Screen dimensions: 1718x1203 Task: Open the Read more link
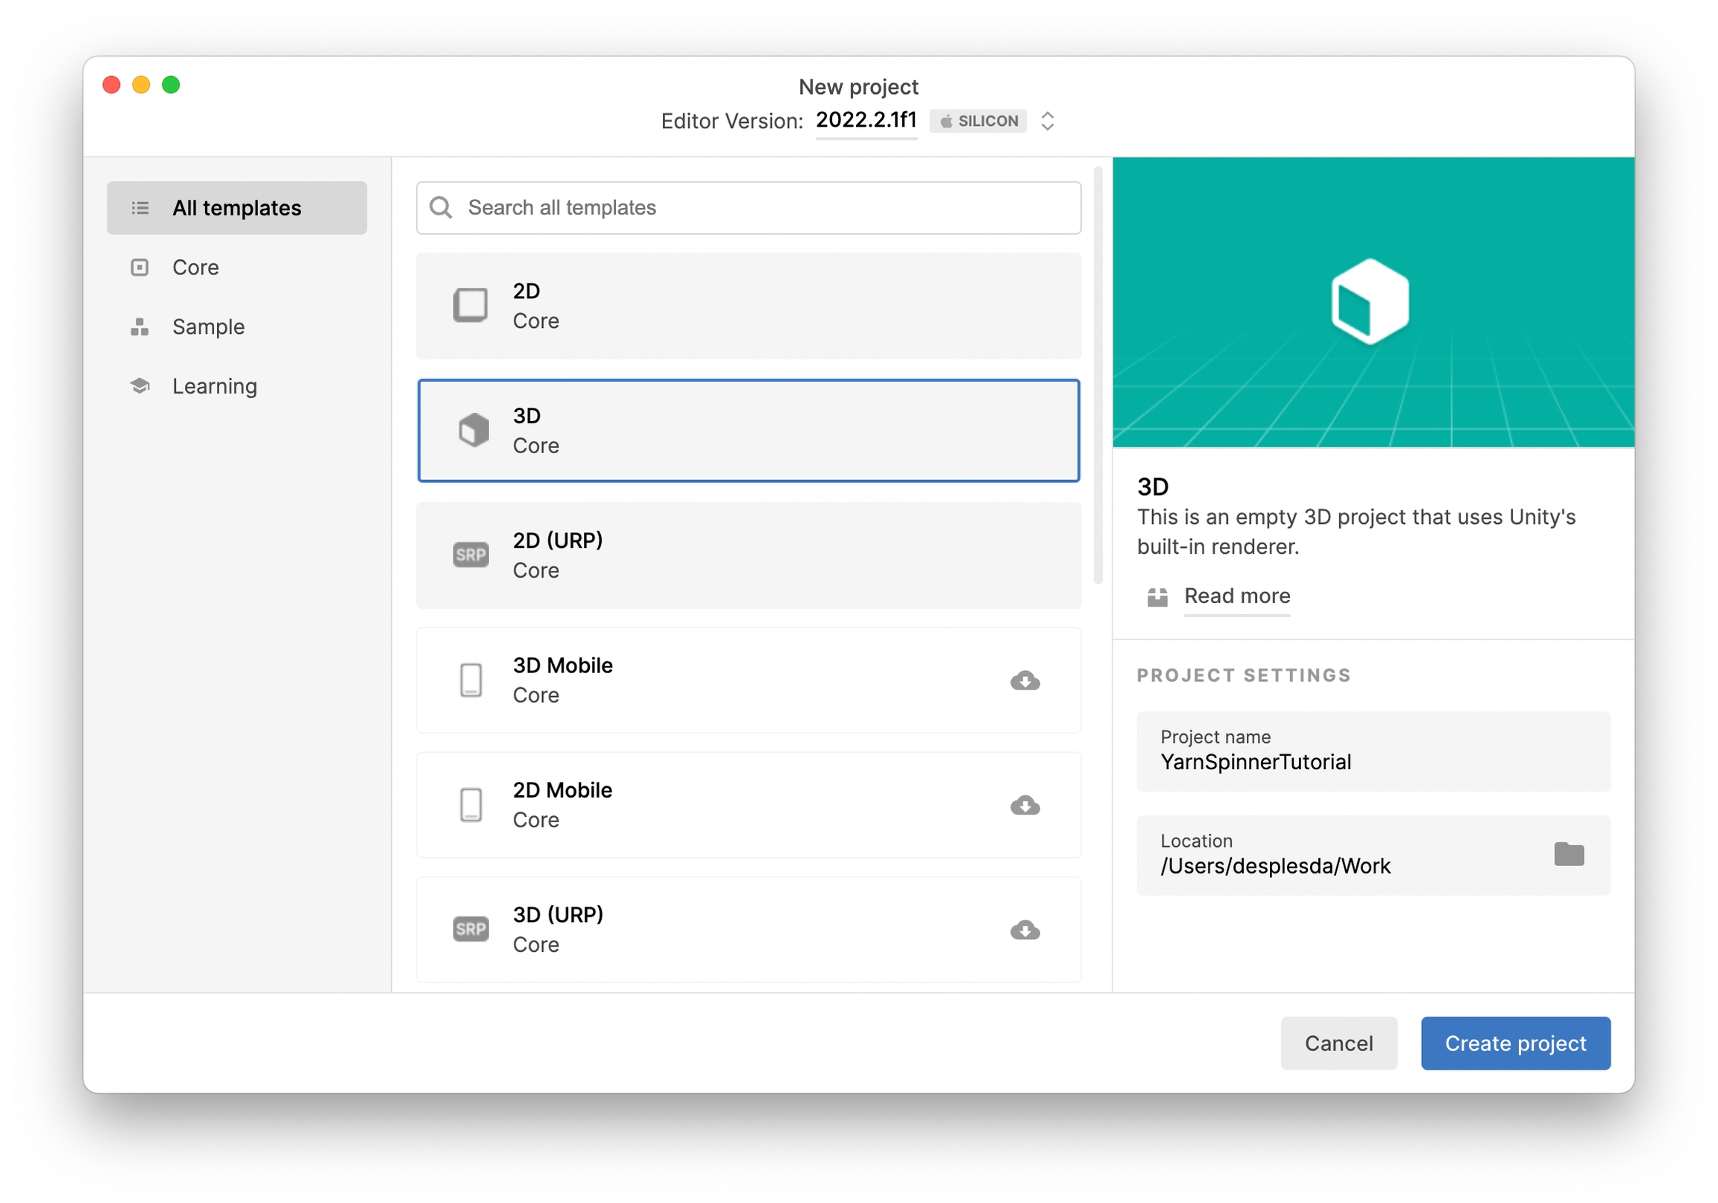1237,596
